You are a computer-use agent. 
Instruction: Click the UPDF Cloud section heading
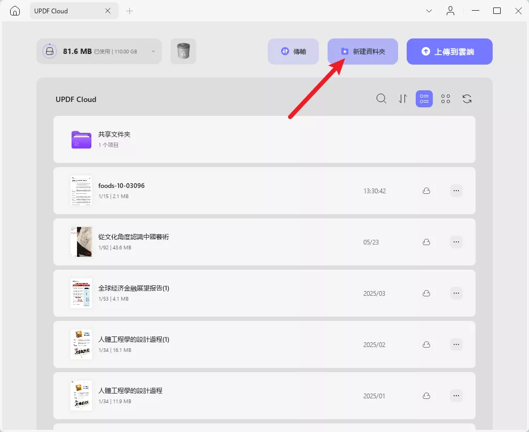pos(76,99)
